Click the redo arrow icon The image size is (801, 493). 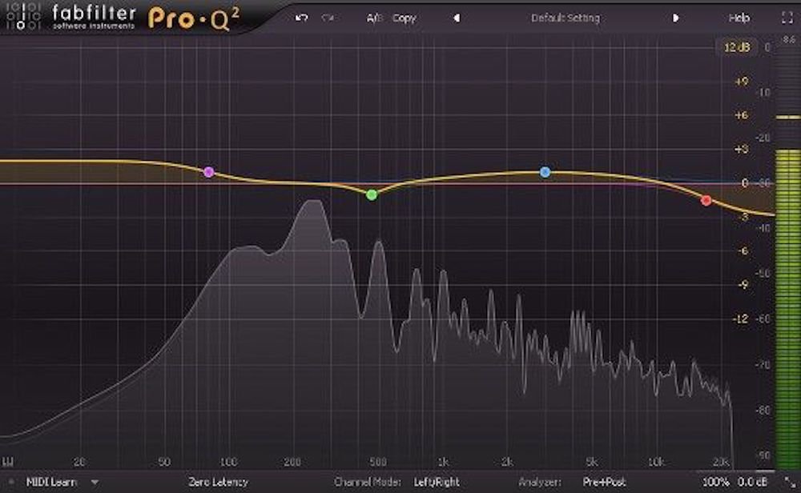(x=327, y=18)
